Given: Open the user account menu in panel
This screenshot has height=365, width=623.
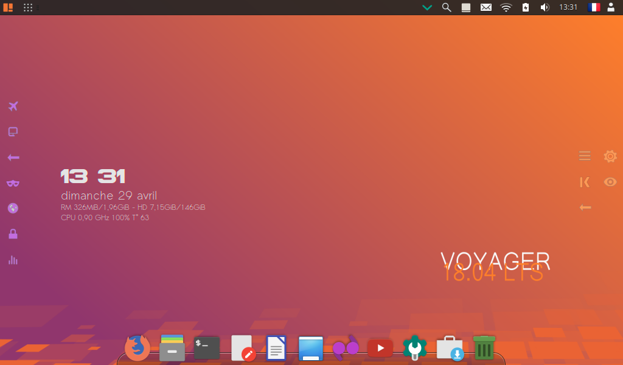Looking at the screenshot, I should 611,7.
